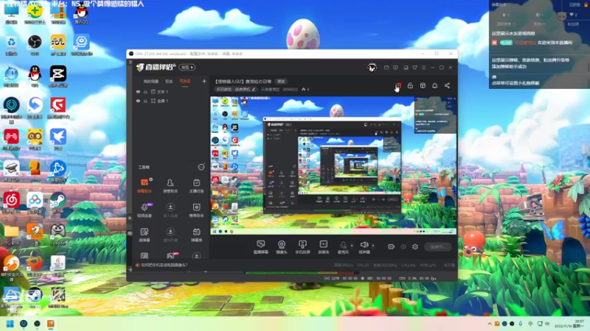Open the OBS desktop shortcut
590x331 pixels.
35,44
